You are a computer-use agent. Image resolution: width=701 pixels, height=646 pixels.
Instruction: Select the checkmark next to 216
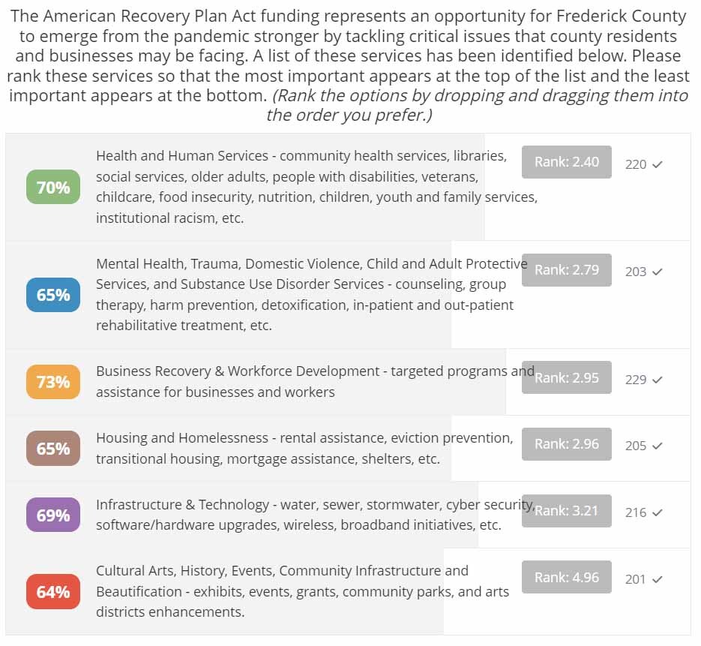coord(658,512)
